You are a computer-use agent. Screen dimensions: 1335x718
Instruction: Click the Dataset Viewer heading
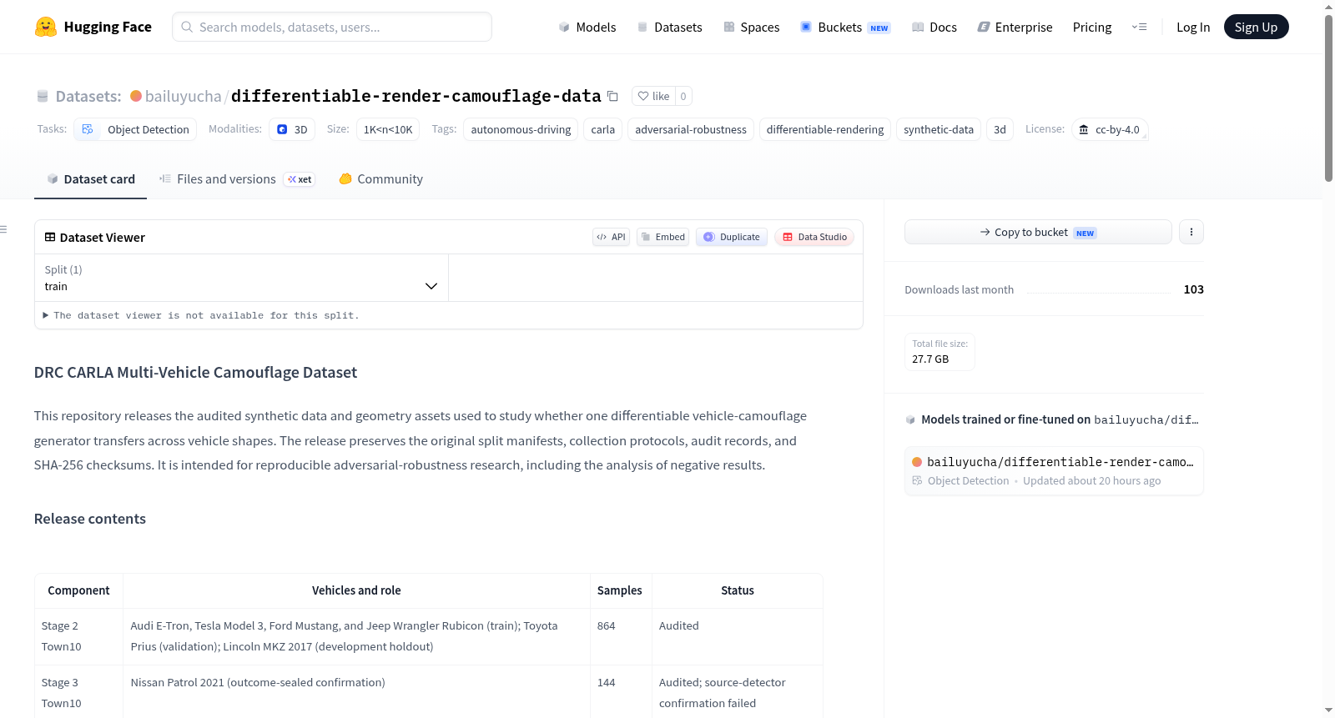[x=103, y=238]
